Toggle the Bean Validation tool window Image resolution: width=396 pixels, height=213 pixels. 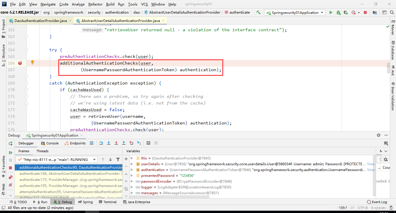[x=393, y=96]
